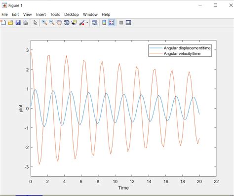The image size is (234, 196).
Task: Open the Window menu
Action: click(90, 14)
